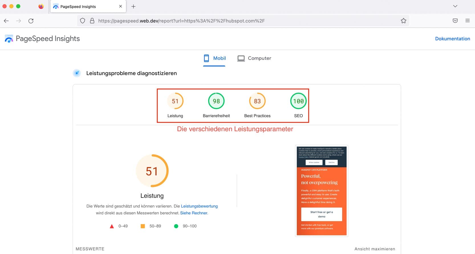Click the padlock site info icon

(x=92, y=21)
